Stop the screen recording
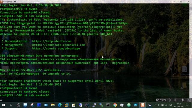 pyautogui.click(x=176, y=100)
